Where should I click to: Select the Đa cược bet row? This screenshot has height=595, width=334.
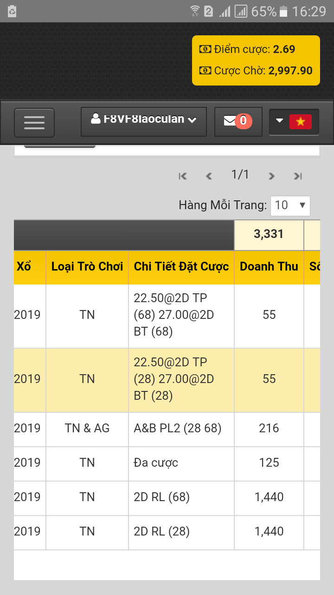tap(156, 463)
